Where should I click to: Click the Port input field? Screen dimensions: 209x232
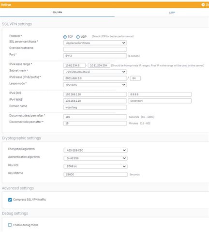click(95, 56)
